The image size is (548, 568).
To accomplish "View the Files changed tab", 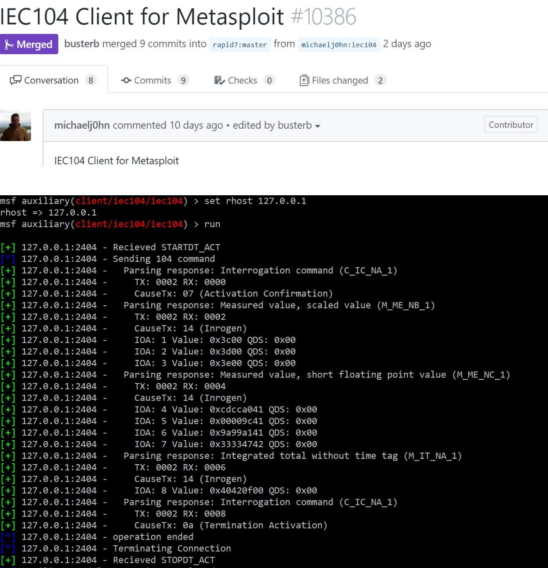I will (x=342, y=80).
